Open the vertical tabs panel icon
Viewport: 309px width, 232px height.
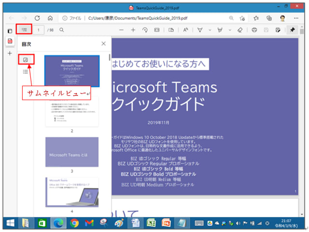click(x=10, y=31)
